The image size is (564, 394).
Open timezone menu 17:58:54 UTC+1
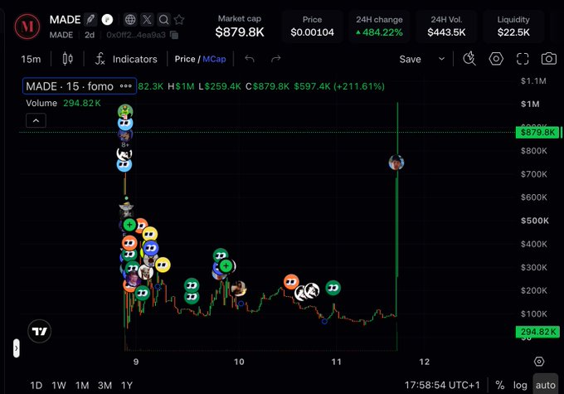point(442,386)
